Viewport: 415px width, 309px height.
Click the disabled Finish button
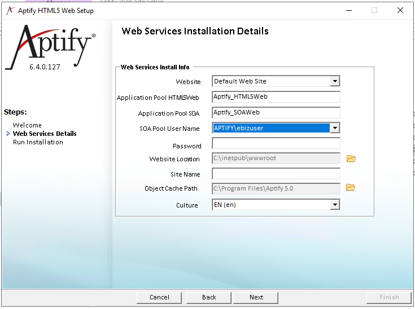(x=389, y=298)
